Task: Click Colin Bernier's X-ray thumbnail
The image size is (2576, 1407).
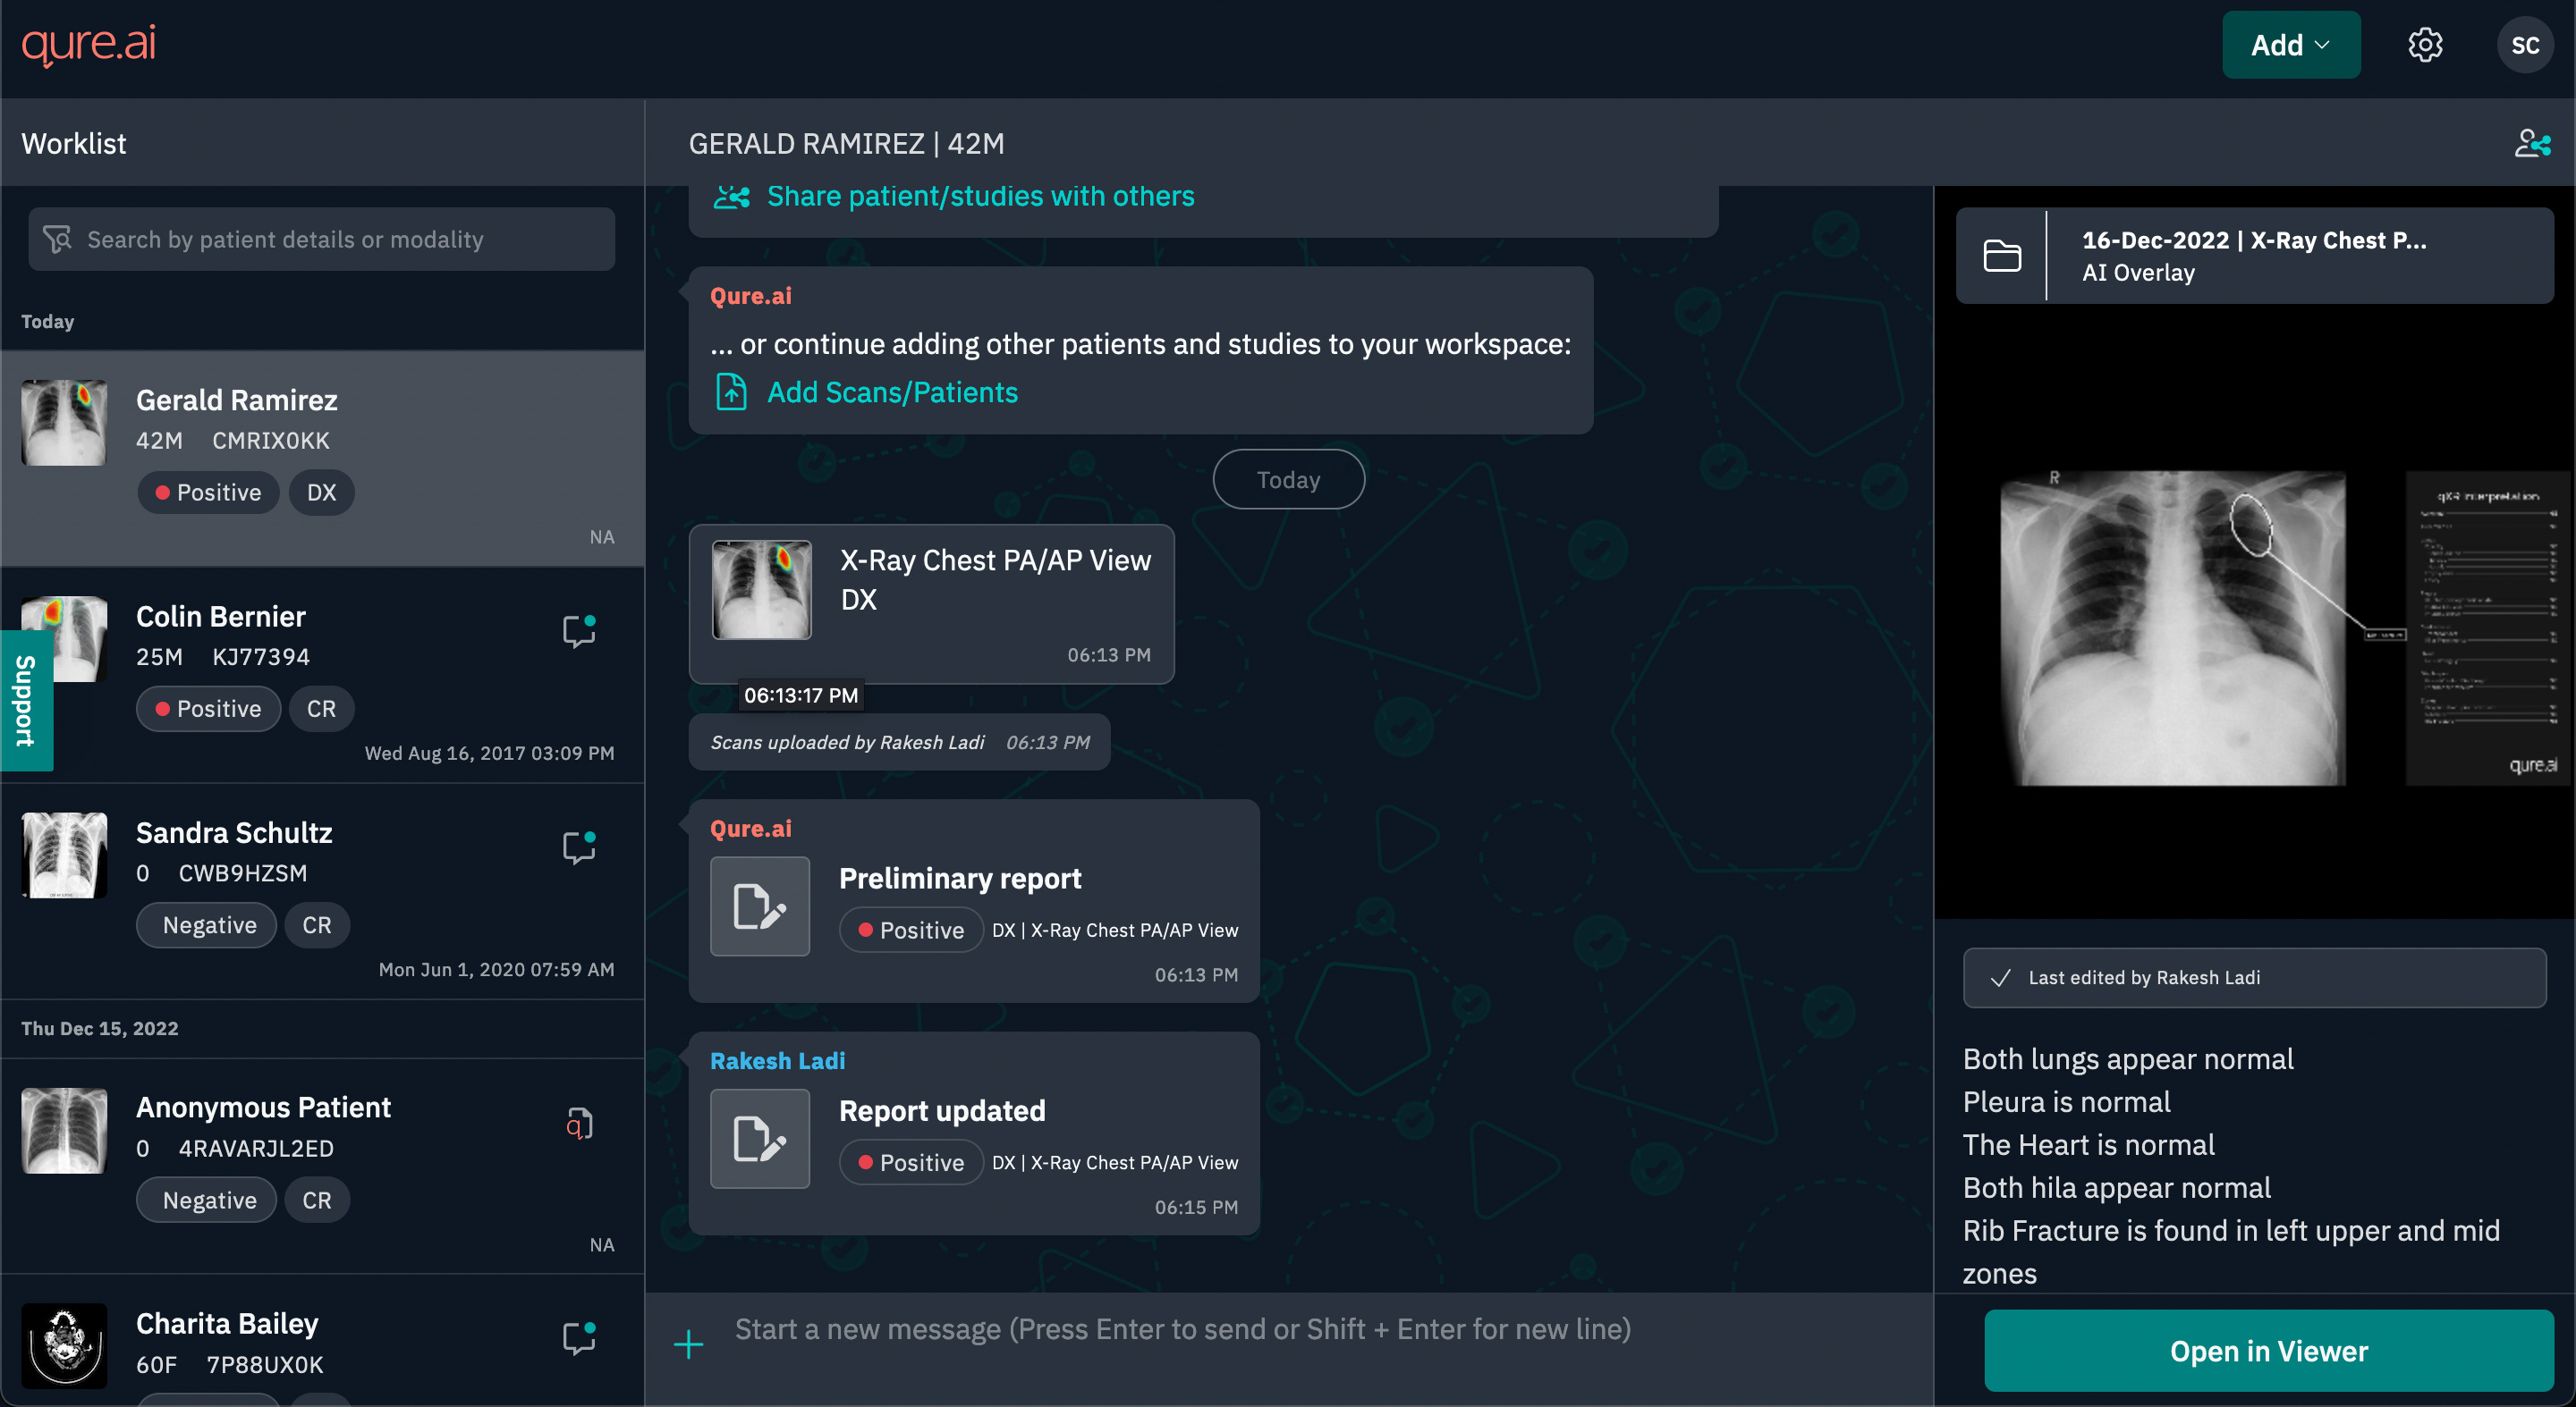Action: (x=64, y=638)
